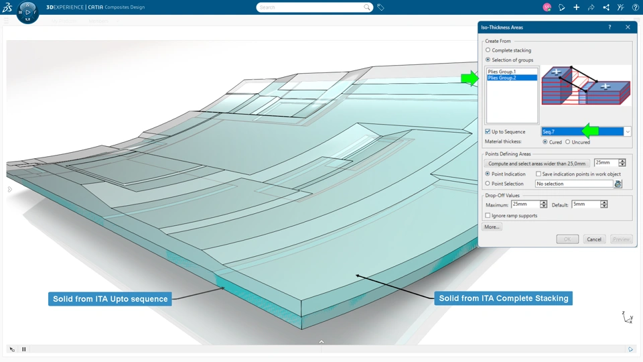Click the Default drop-off stepper arrows
This screenshot has width=643, height=362.
pyautogui.click(x=603, y=204)
